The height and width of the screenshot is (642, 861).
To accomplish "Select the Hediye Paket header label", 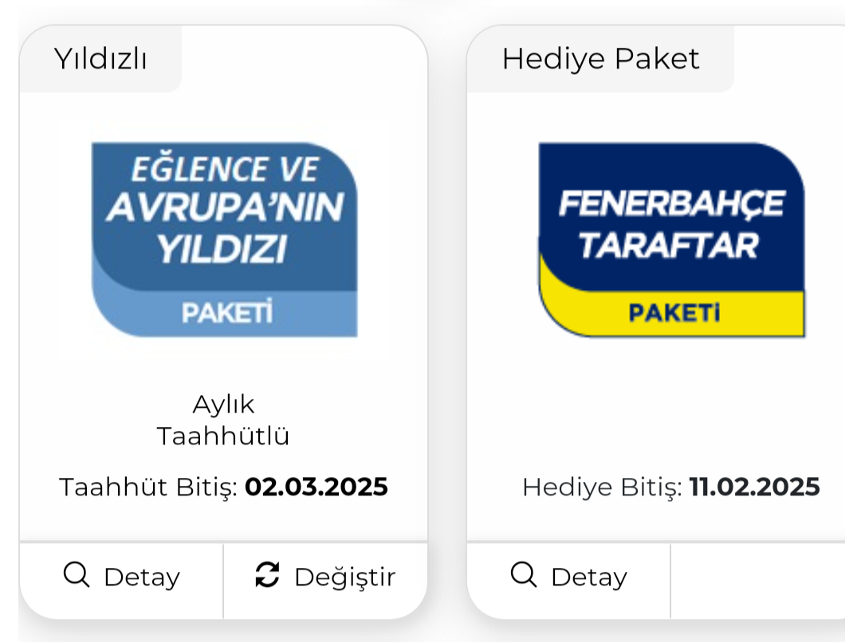I will (x=600, y=59).
